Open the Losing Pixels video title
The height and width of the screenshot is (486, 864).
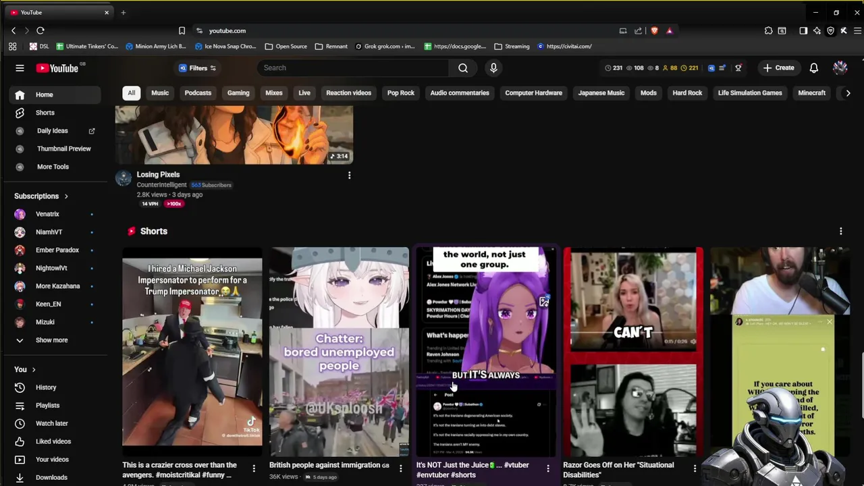(158, 175)
